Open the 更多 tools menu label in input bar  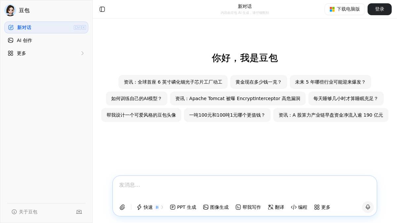[326, 207]
